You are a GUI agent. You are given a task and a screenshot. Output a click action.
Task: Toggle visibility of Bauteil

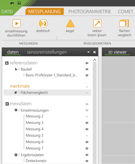87,69
